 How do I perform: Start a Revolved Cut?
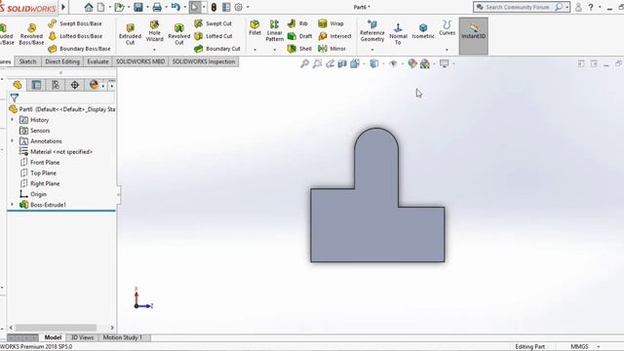(x=179, y=33)
